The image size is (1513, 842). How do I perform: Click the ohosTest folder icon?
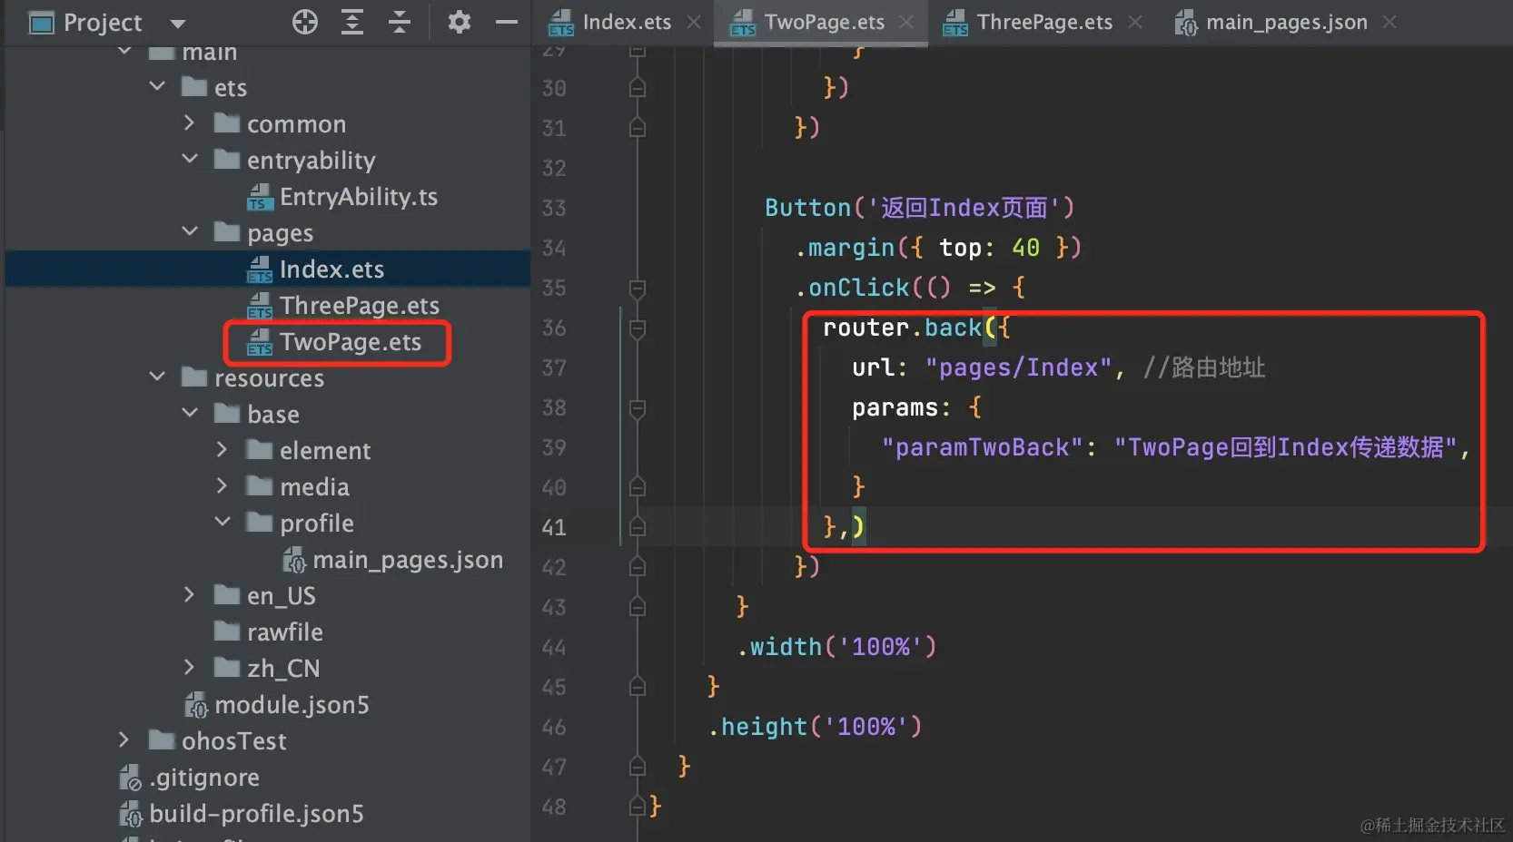[x=162, y=739]
